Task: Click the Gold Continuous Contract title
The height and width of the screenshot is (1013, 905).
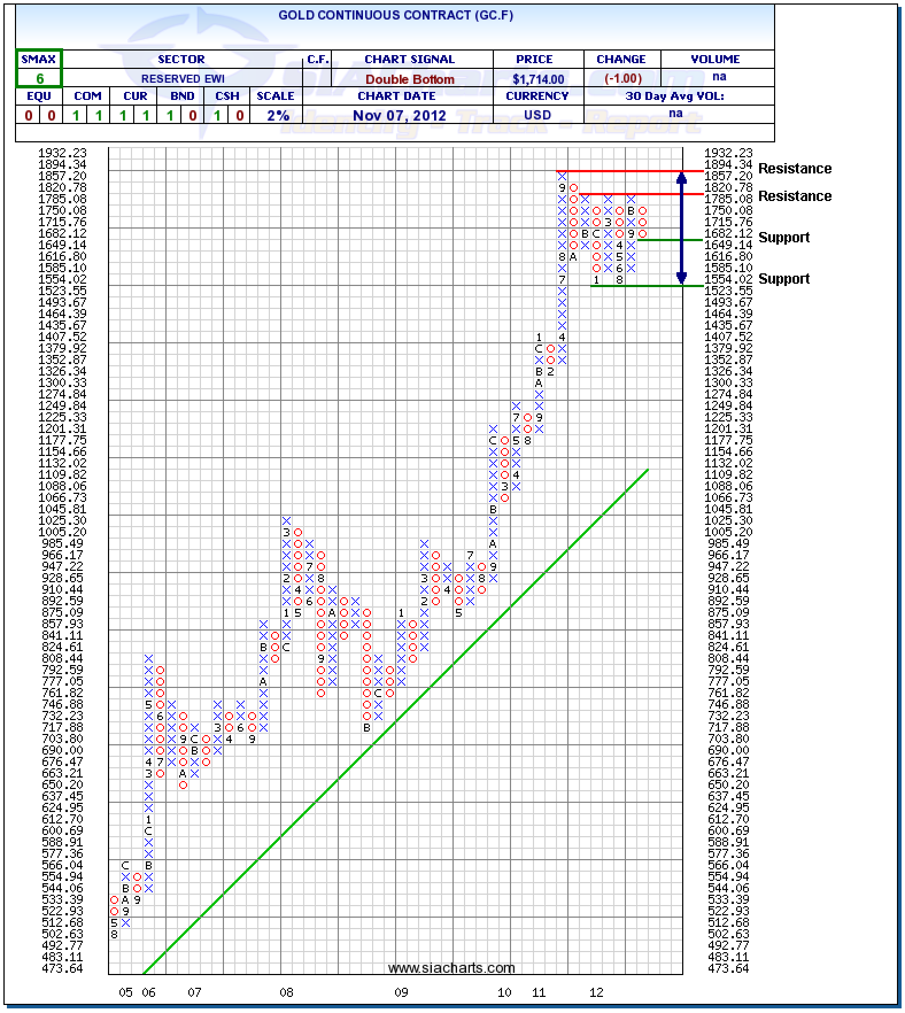Action: [x=396, y=16]
